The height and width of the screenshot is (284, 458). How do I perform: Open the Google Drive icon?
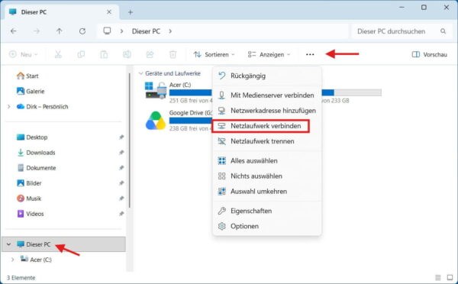tap(156, 121)
